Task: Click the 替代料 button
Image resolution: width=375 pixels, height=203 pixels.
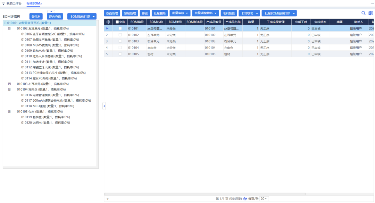Action: click(x=36, y=17)
